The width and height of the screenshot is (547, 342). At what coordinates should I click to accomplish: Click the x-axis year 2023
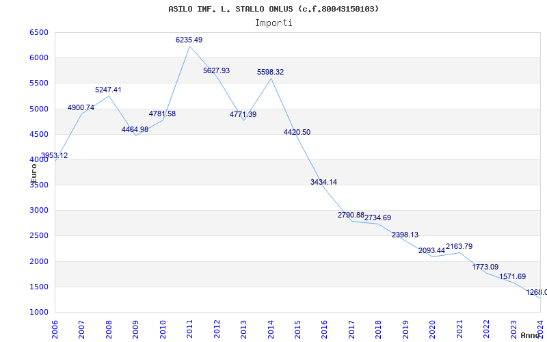coord(513,329)
